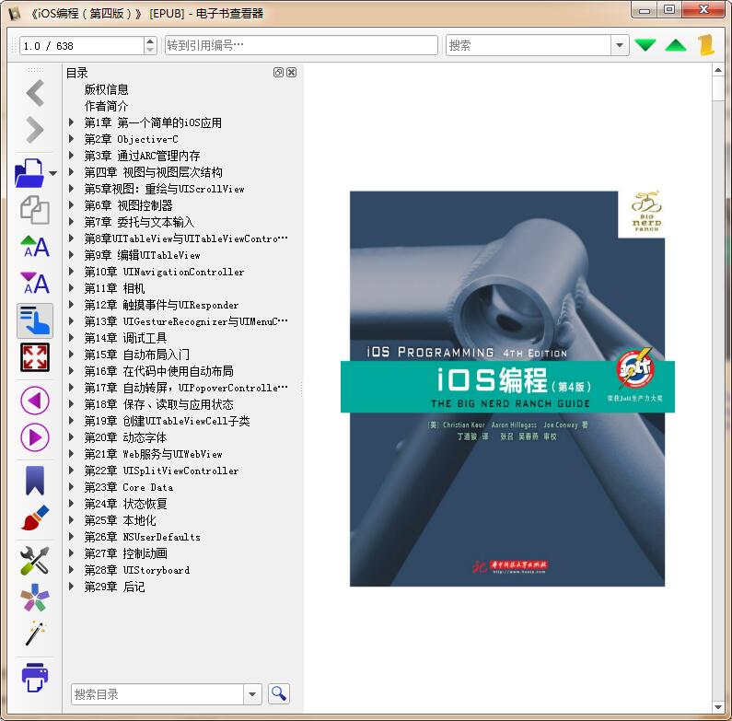Open the 版权信息 contents entry
Image resolution: width=732 pixels, height=721 pixels.
pos(106,89)
